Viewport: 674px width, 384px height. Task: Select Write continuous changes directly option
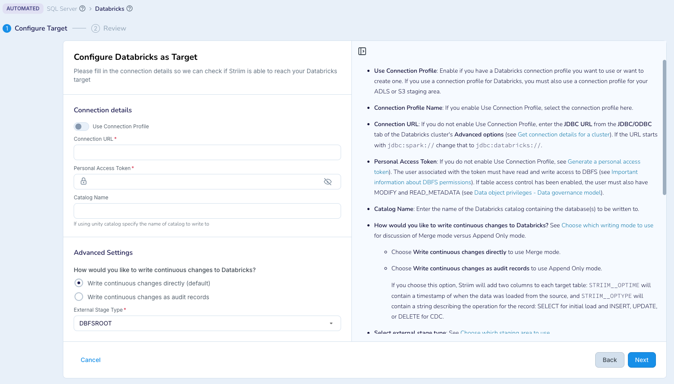[79, 283]
